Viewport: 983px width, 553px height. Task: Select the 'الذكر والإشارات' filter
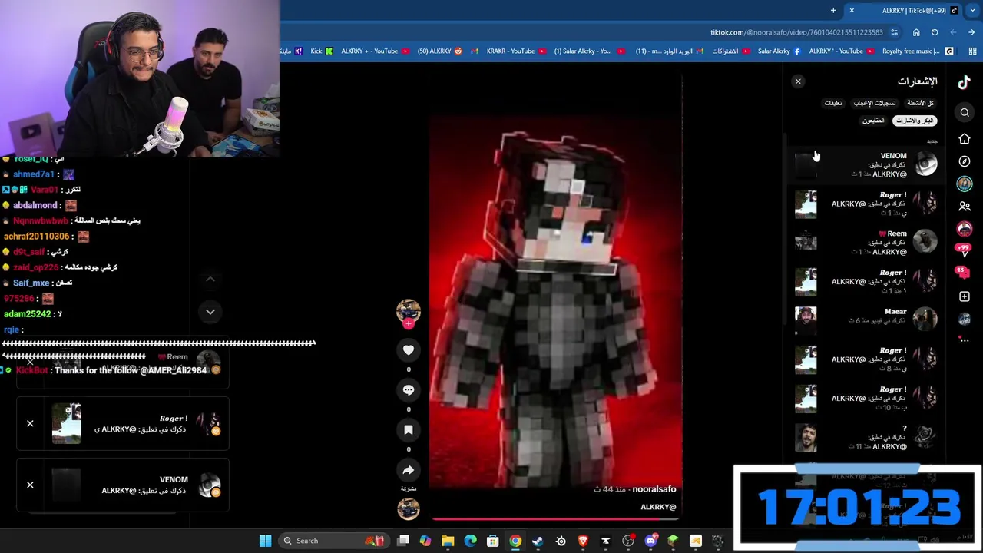click(915, 121)
